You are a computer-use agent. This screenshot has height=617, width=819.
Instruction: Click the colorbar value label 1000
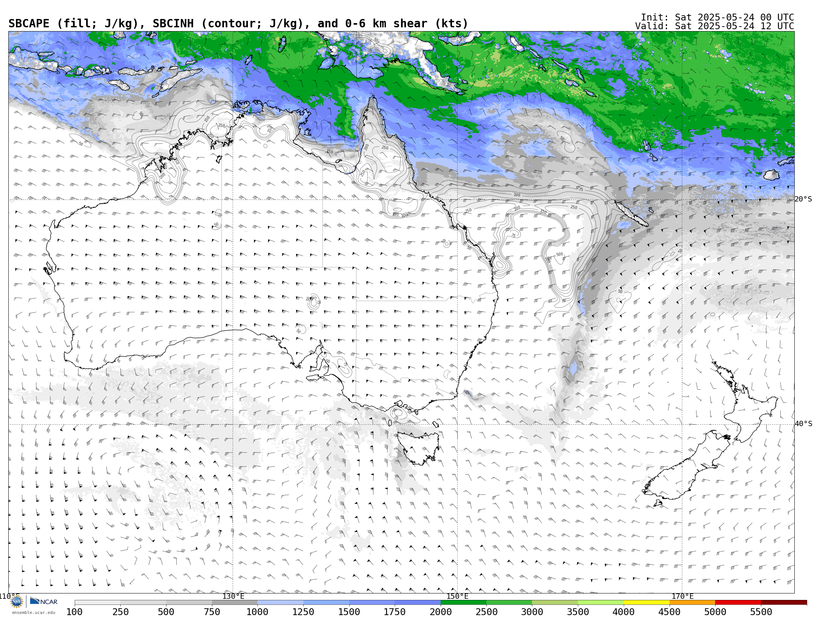tap(257, 612)
